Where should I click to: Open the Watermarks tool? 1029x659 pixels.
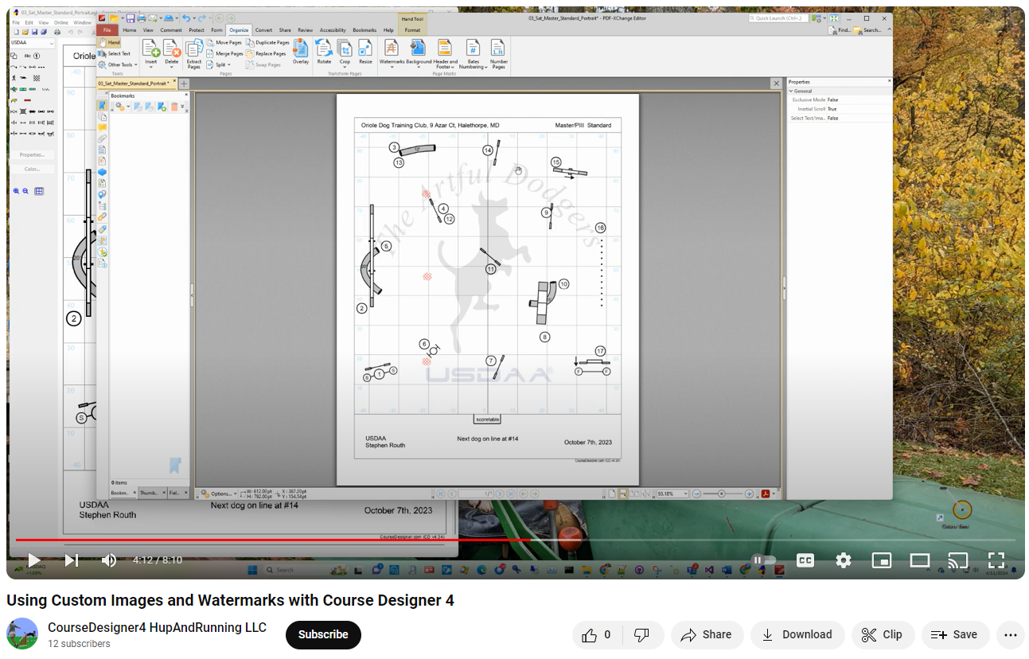[392, 53]
